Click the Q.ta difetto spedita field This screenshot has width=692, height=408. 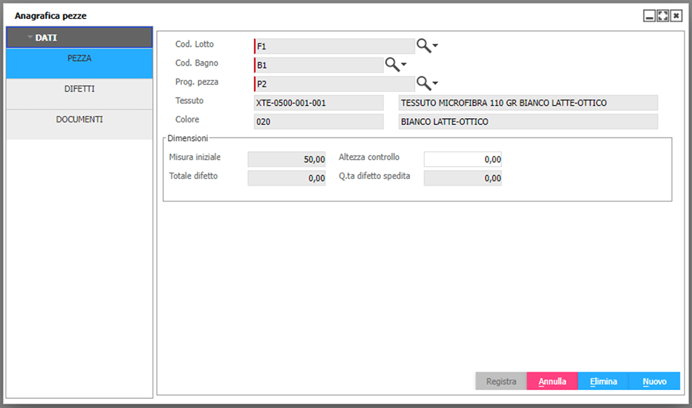tap(463, 178)
